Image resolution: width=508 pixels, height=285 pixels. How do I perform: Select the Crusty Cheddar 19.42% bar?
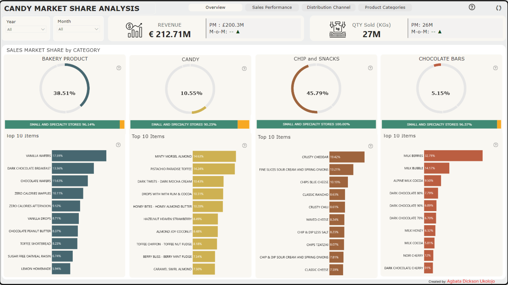(x=347, y=157)
